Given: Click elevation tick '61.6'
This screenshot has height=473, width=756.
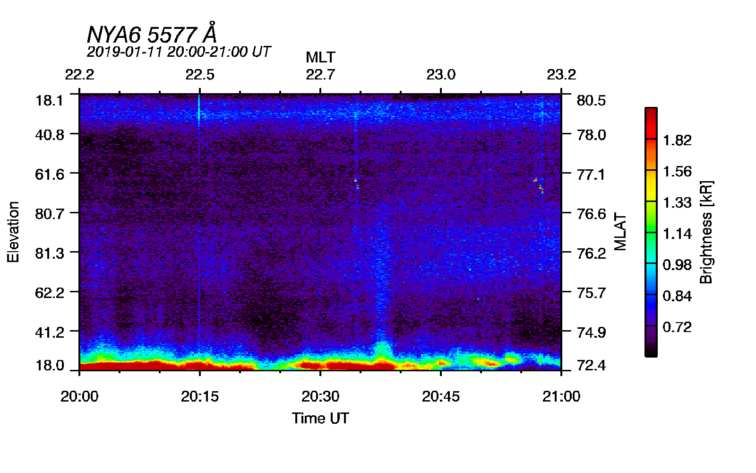Looking at the screenshot, I should click(x=50, y=174).
